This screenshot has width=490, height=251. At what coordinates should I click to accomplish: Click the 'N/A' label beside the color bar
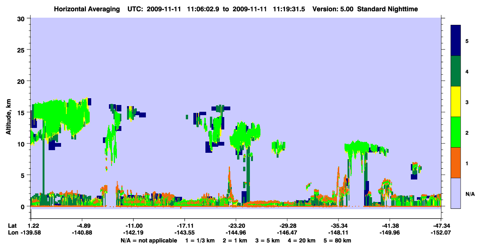tap(470, 194)
